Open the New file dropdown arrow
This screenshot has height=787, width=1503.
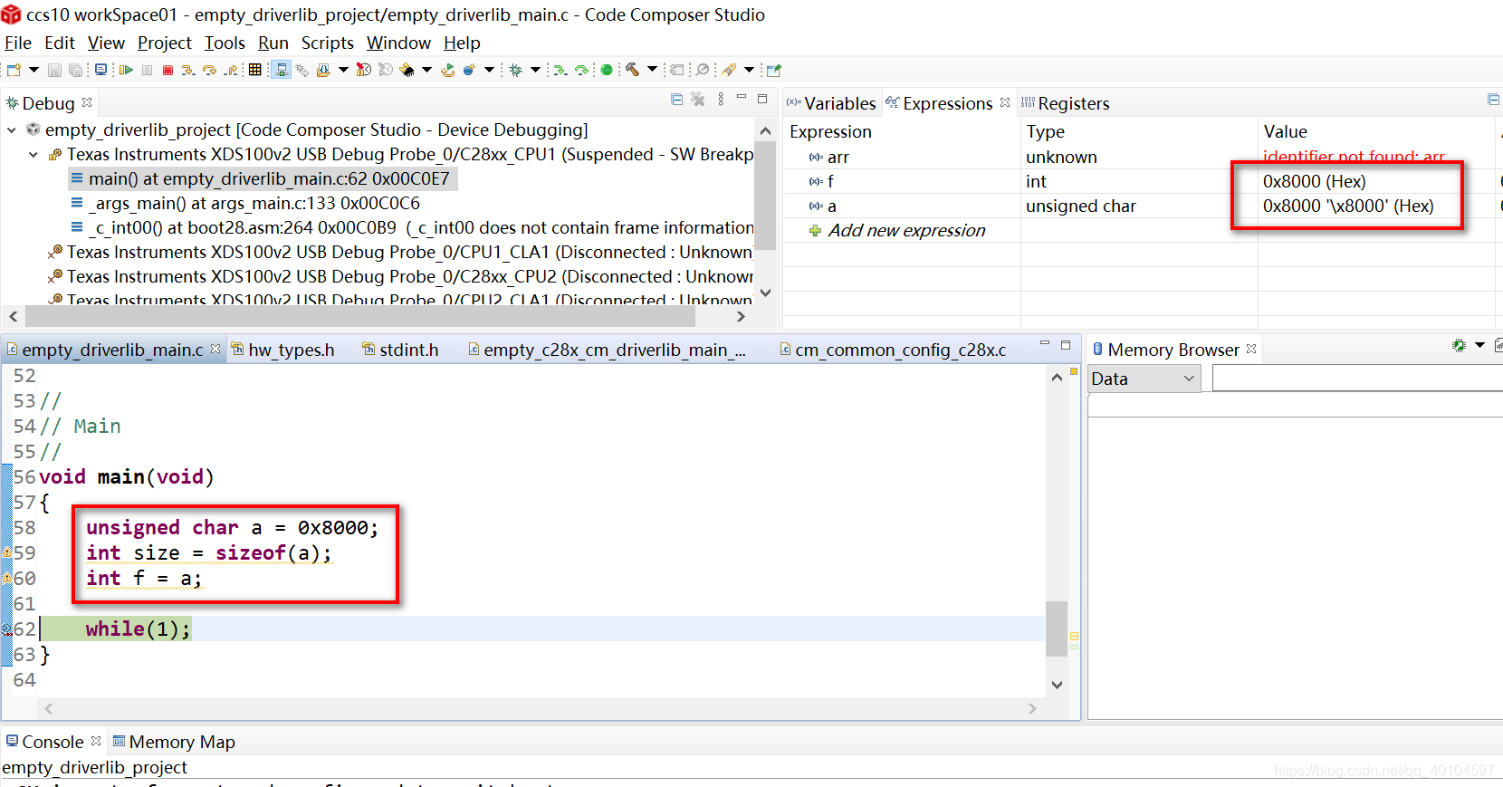(34, 70)
